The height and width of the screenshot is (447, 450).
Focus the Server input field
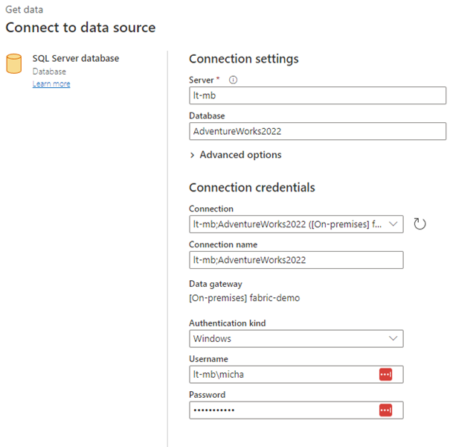pyautogui.click(x=318, y=95)
